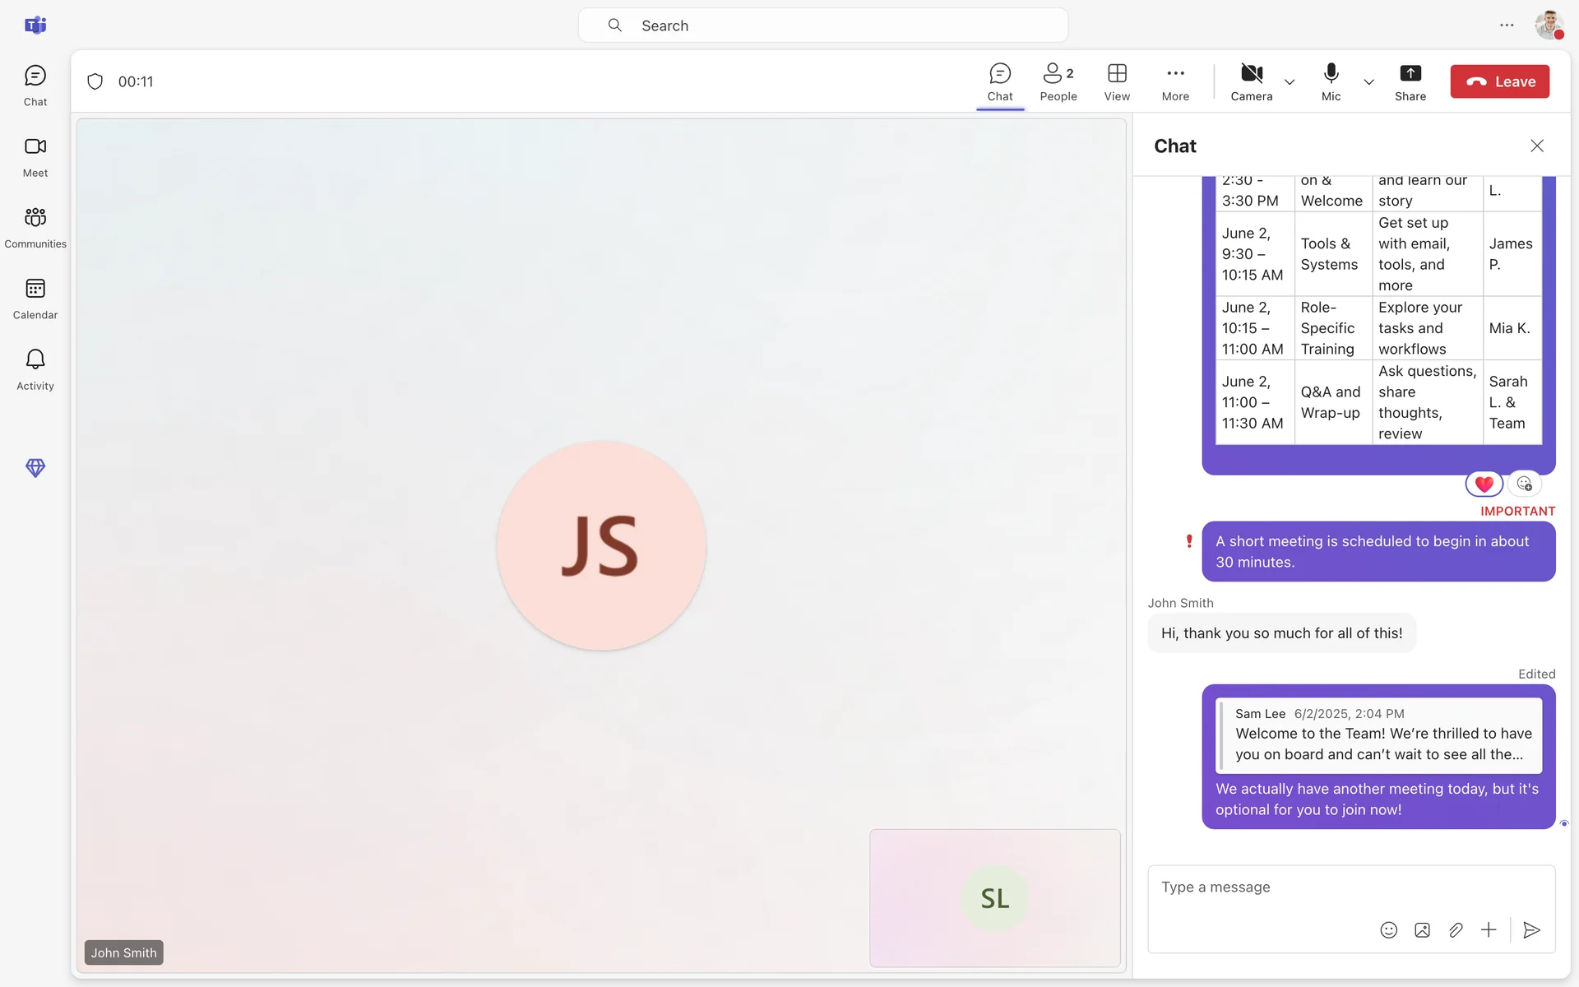Open the More meeting options menu
The width and height of the screenshot is (1579, 987).
click(x=1175, y=81)
